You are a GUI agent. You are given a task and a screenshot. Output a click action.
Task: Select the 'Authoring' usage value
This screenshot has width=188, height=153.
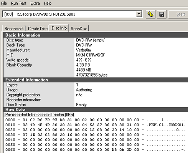tap(84, 90)
